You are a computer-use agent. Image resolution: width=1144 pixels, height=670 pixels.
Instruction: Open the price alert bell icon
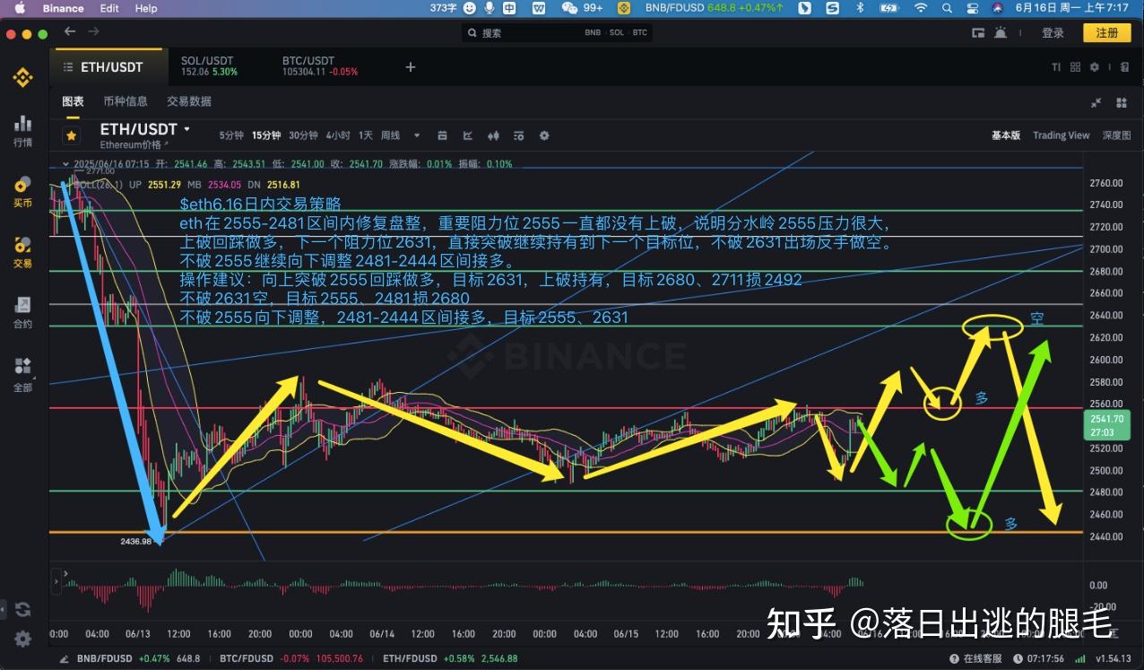[1001, 33]
